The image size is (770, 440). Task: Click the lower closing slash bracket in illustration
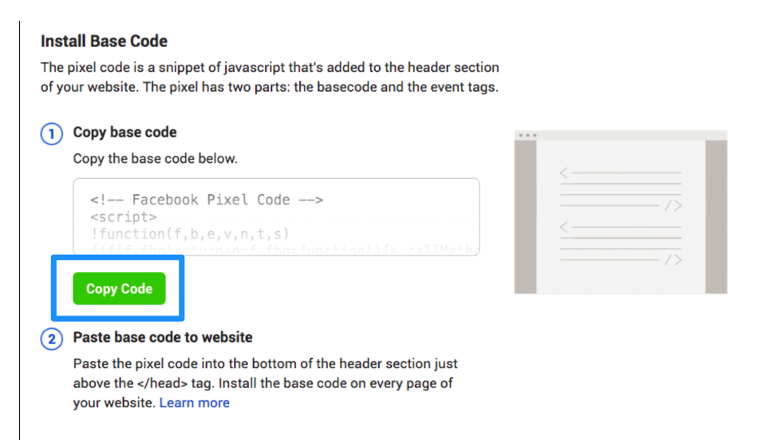click(673, 260)
